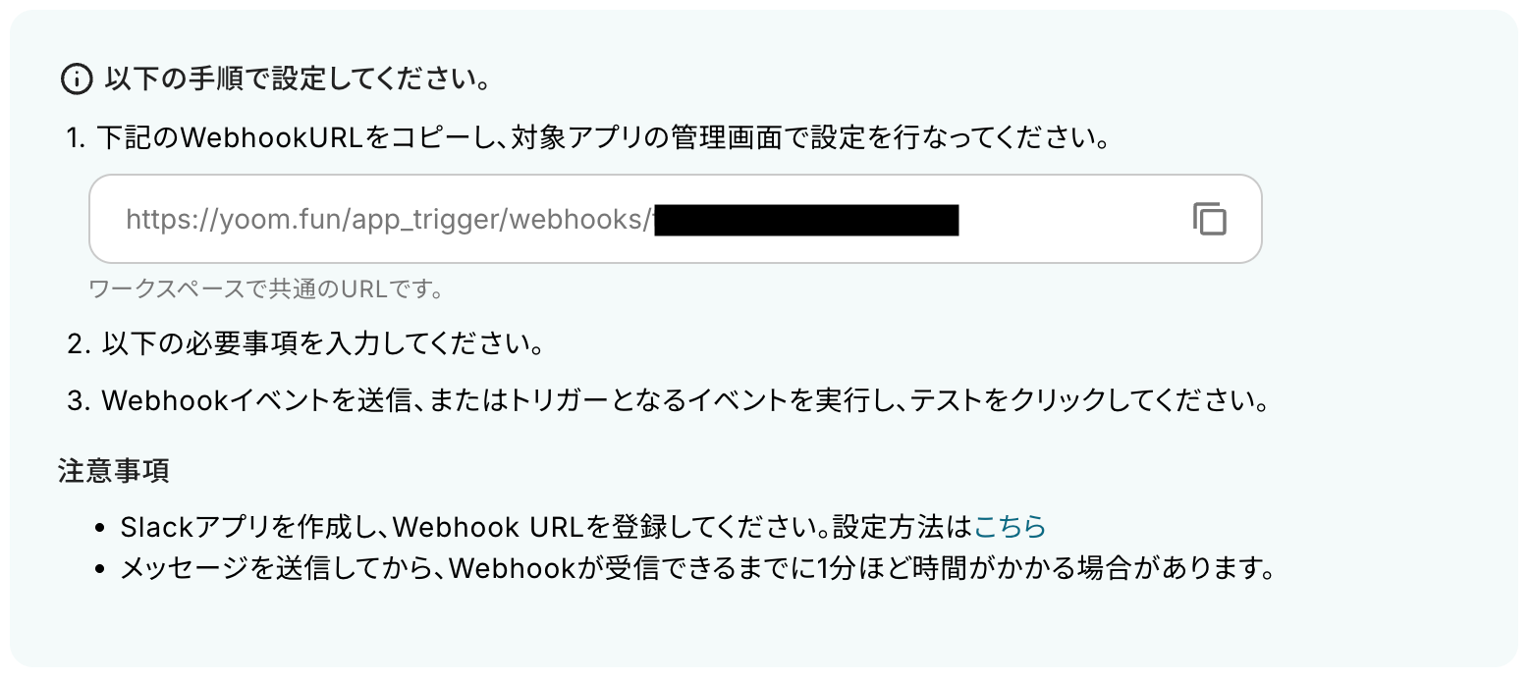This screenshot has height=679, width=1532.
Task: Click the 注意事項 section heading
Action: coord(114,471)
